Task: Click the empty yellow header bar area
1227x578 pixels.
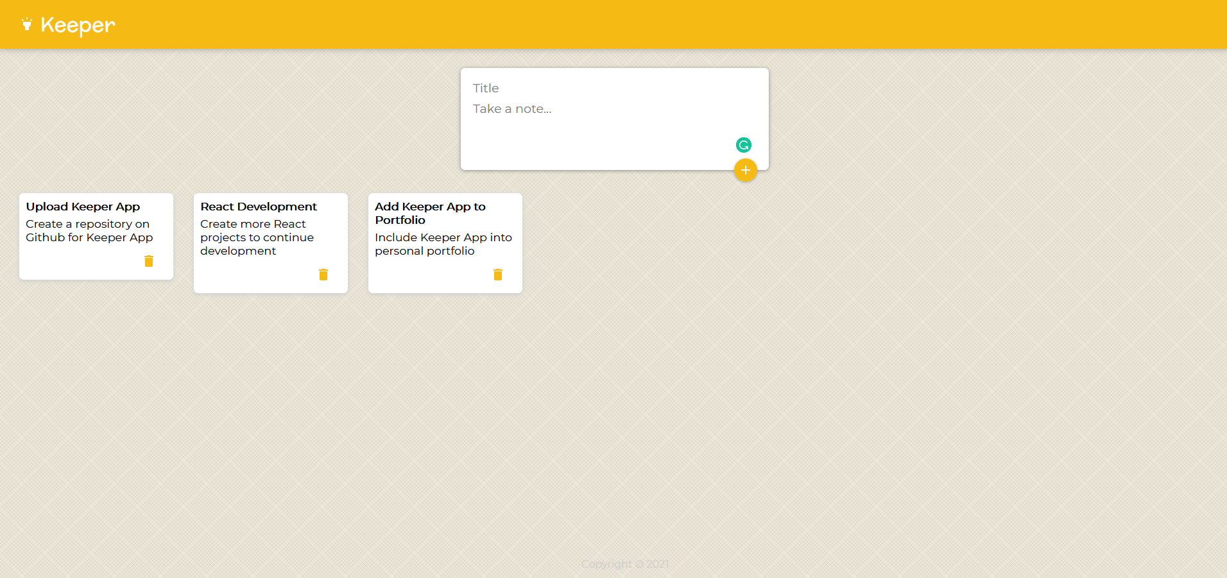Action: tap(642, 24)
